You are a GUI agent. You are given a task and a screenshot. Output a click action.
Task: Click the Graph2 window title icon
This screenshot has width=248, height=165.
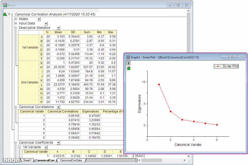[128, 57]
